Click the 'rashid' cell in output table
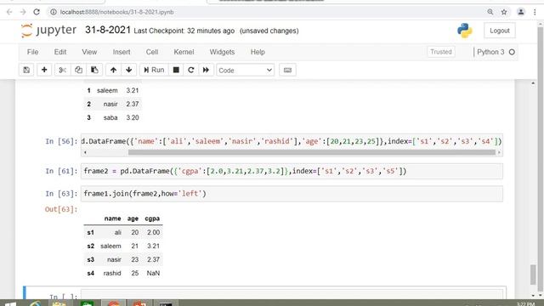Image resolution: width=544 pixels, height=306 pixels. click(112, 273)
